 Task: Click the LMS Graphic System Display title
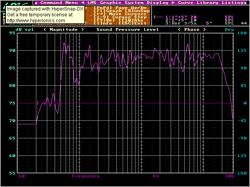point(128,3)
